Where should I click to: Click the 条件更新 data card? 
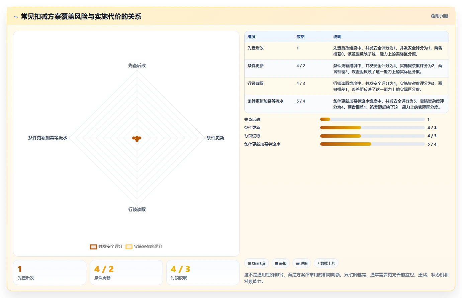point(126,273)
